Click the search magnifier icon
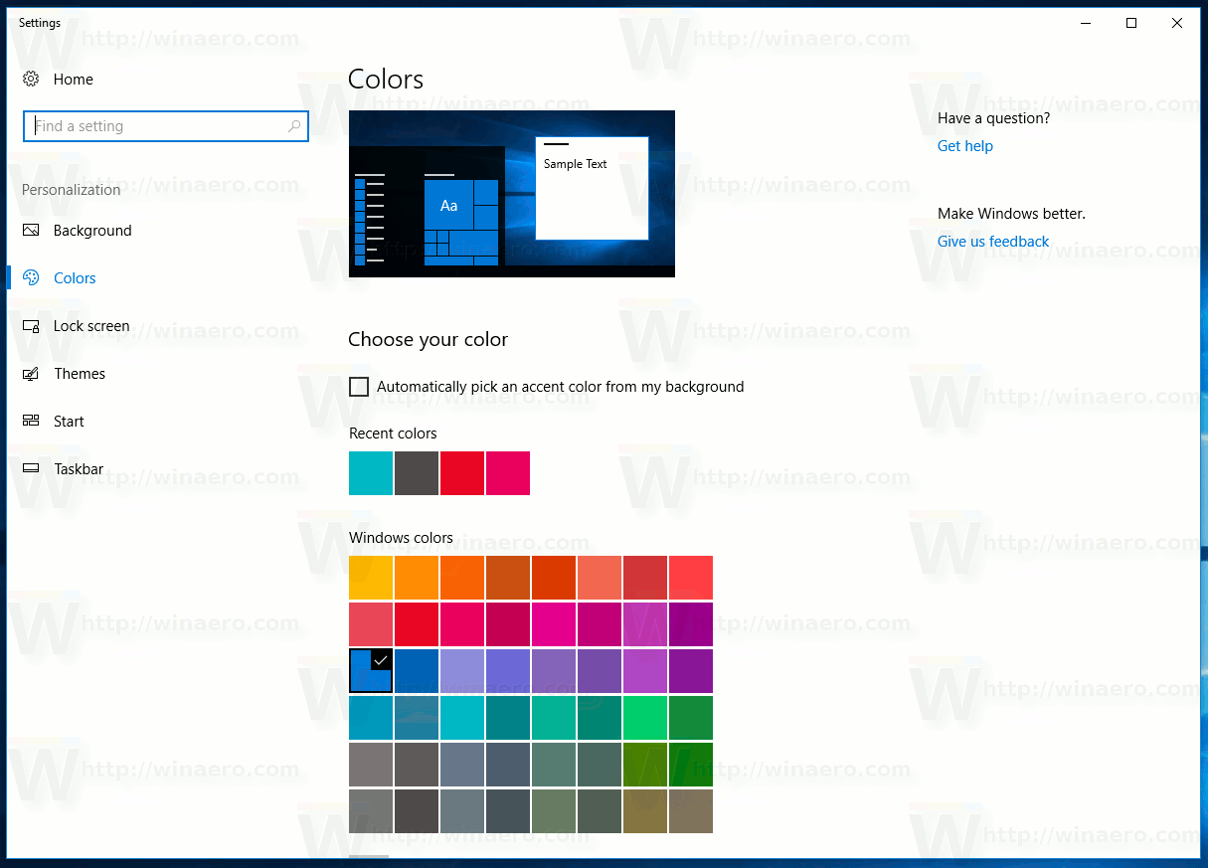 [294, 126]
